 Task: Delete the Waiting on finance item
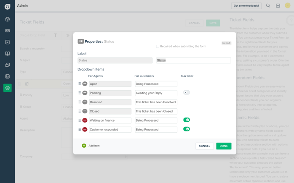point(85,120)
